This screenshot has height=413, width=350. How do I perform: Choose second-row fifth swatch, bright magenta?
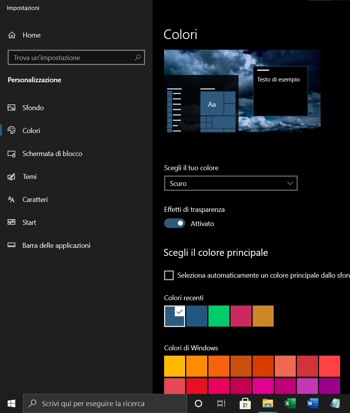pos(263,386)
